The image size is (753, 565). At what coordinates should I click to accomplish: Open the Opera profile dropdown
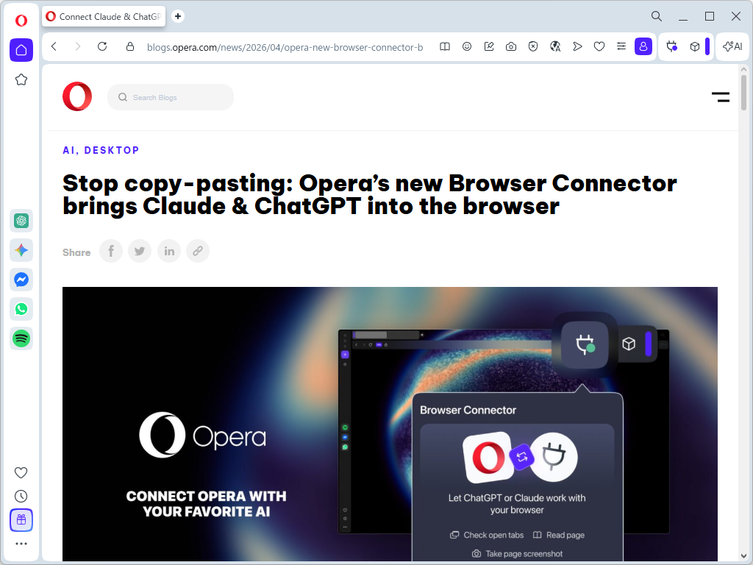[x=643, y=46]
